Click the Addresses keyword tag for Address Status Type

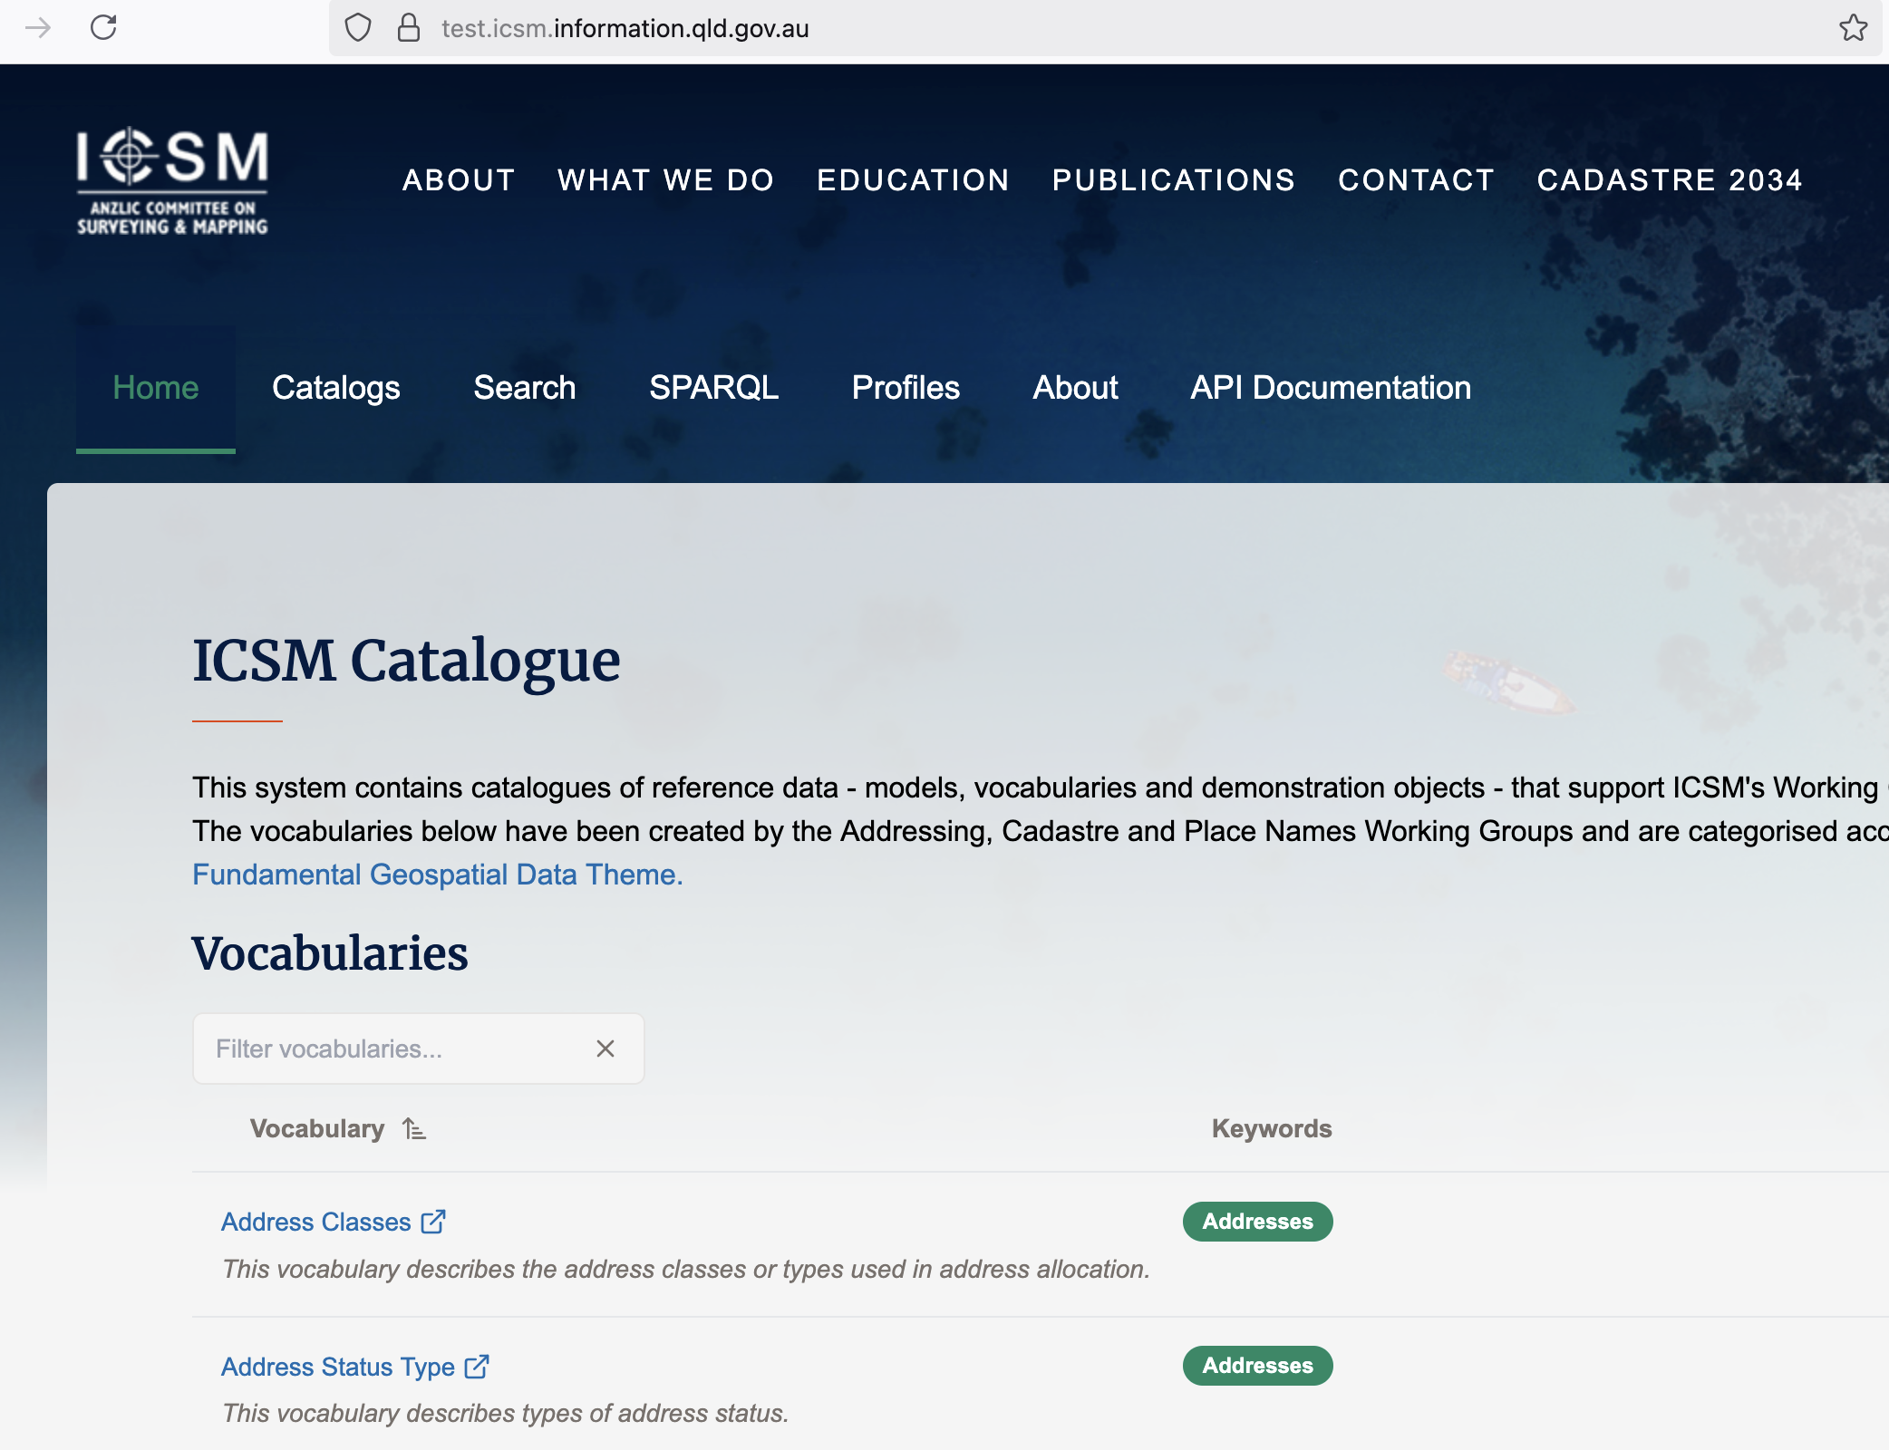tap(1258, 1366)
